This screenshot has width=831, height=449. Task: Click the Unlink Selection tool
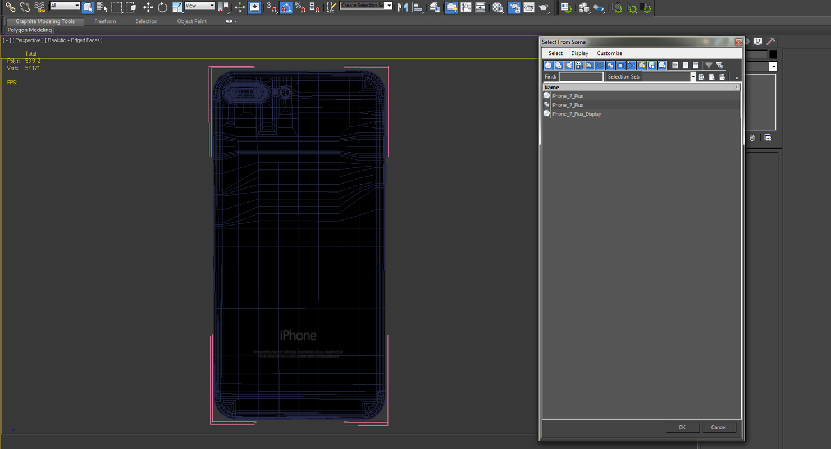coord(25,7)
